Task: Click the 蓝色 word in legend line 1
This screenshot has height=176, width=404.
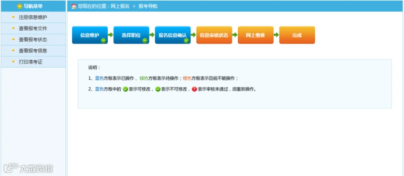Action: (100, 78)
